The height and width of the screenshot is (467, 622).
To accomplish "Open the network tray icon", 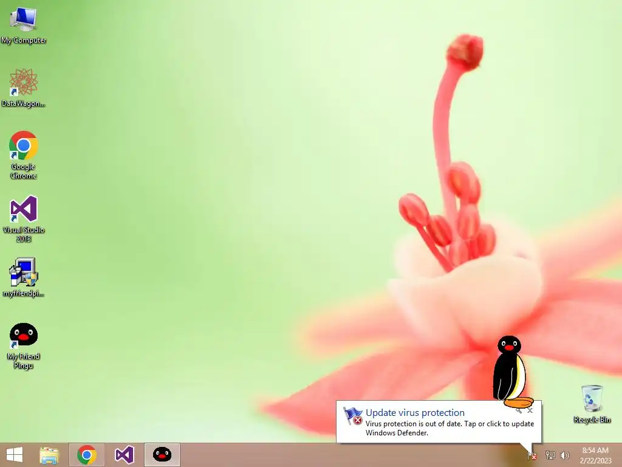I will tap(550, 455).
